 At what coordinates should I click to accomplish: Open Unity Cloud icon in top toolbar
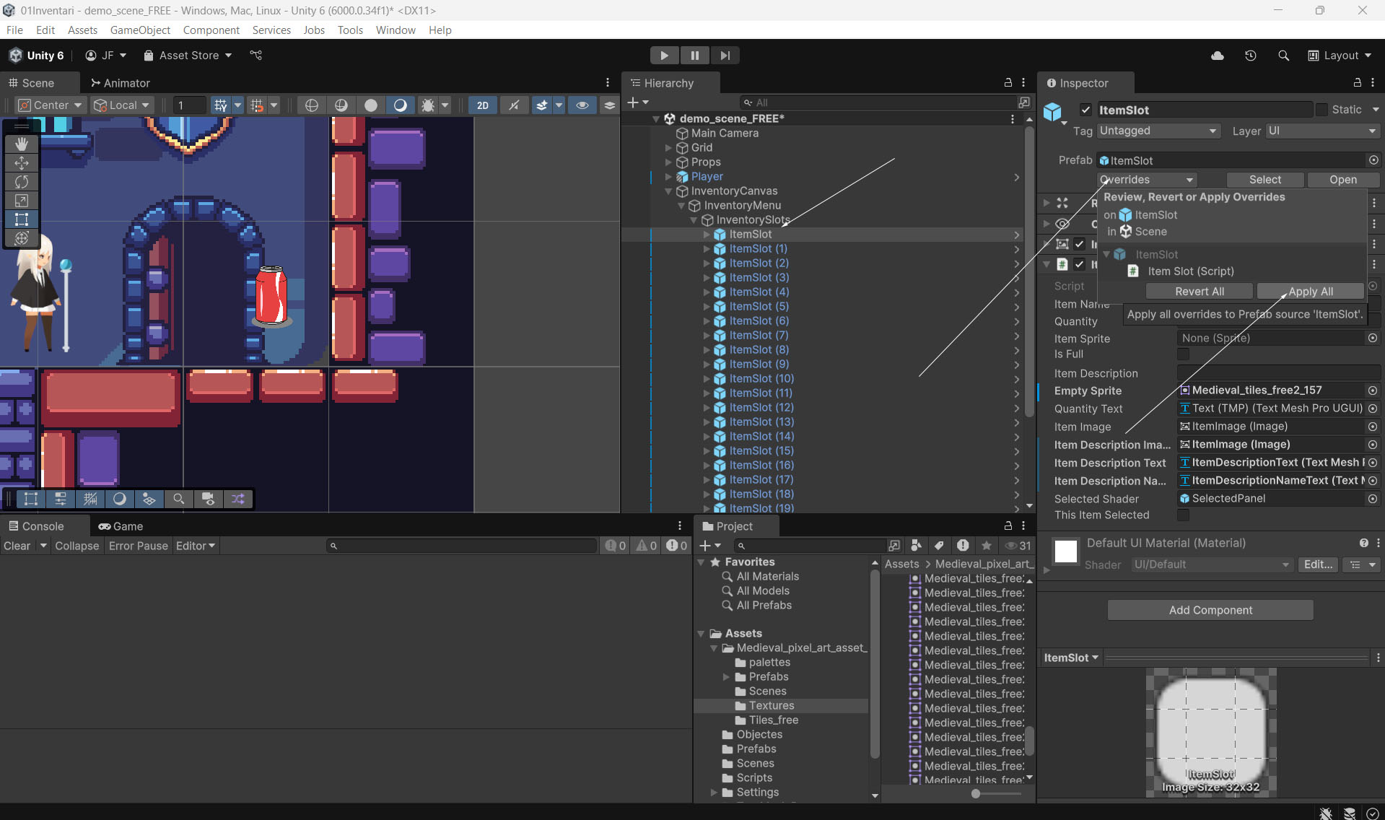tap(1218, 56)
